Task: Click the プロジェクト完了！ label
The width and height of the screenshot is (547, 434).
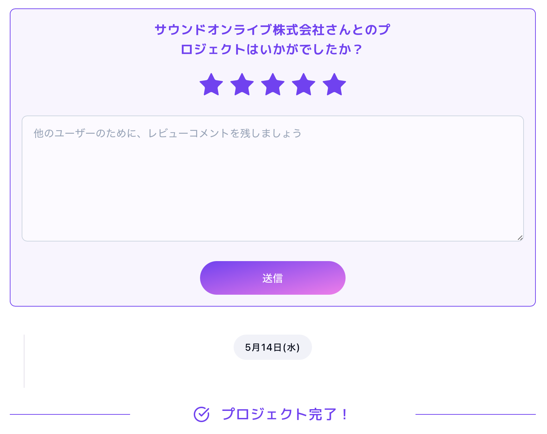Action: [285, 414]
